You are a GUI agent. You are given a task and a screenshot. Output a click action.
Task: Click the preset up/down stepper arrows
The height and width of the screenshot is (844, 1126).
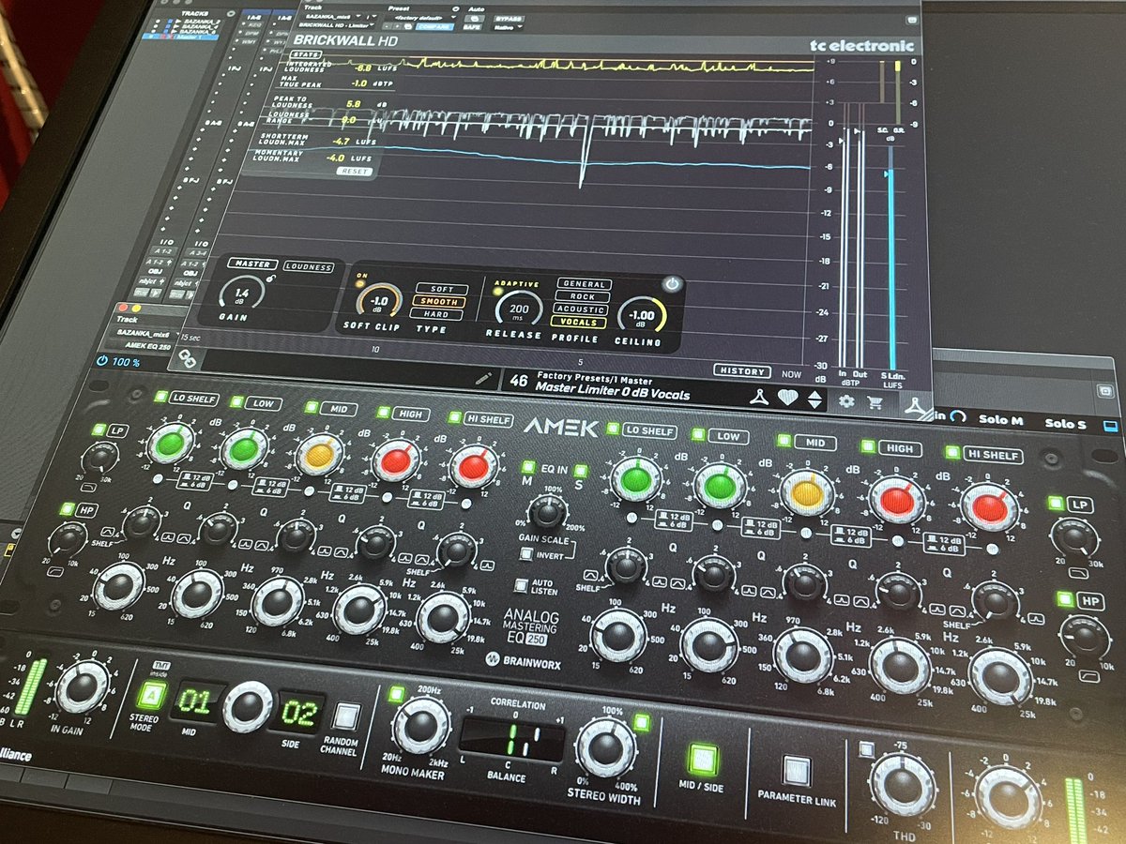[814, 399]
